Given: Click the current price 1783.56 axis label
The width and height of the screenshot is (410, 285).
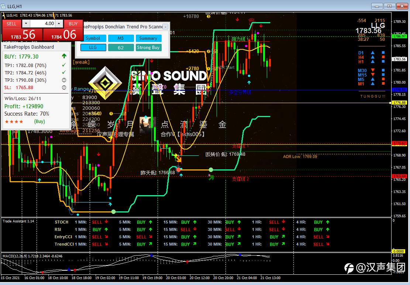Looking at the screenshot, I should pyautogui.click(x=399, y=59).
